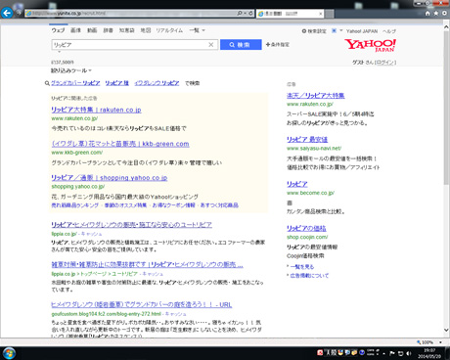The image size is (450, 360).
Task: Click the Action Center flag tray icon
Action: point(392,353)
